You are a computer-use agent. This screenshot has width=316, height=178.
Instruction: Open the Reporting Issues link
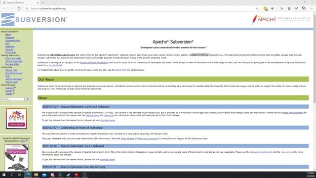pyautogui.click(x=13, y=73)
